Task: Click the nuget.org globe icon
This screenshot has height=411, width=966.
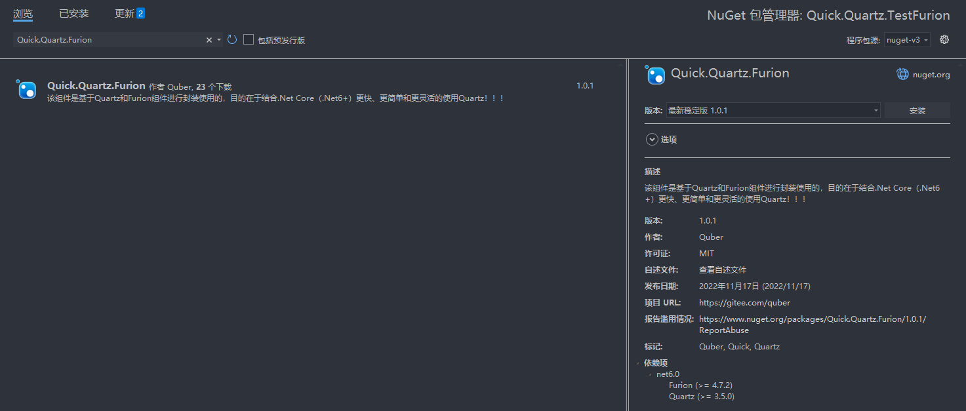Action: (903, 74)
